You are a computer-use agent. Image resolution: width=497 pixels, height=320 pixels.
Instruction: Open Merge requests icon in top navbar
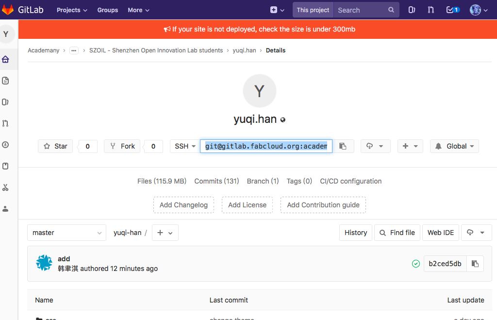[431, 10]
